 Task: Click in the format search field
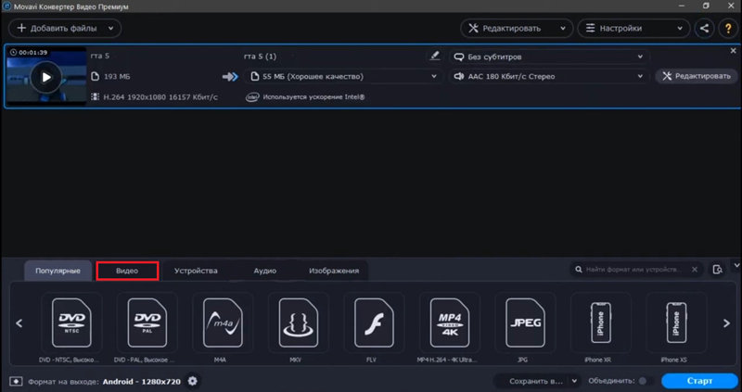[634, 270]
